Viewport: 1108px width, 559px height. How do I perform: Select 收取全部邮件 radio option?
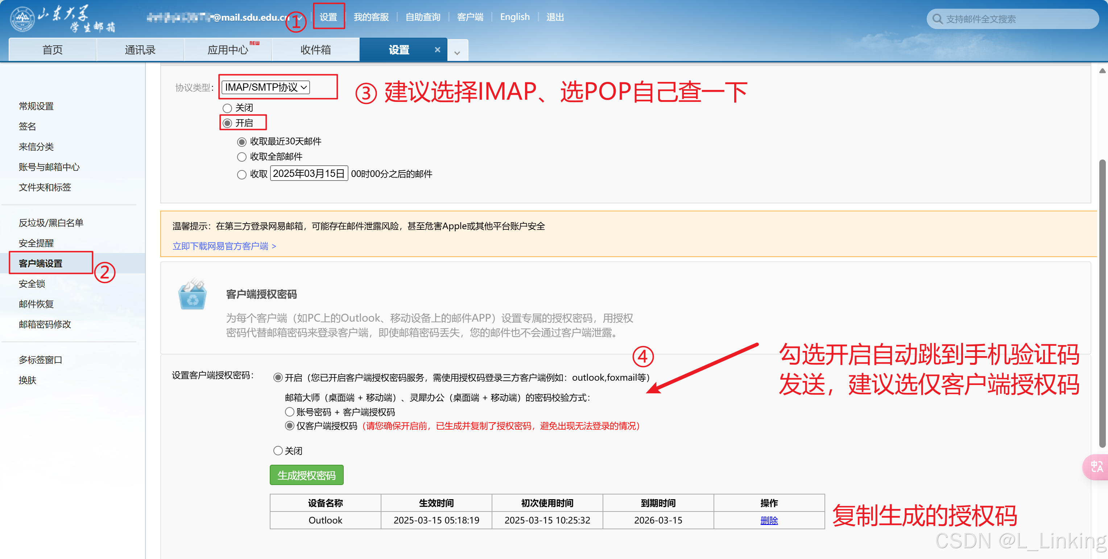[242, 157]
